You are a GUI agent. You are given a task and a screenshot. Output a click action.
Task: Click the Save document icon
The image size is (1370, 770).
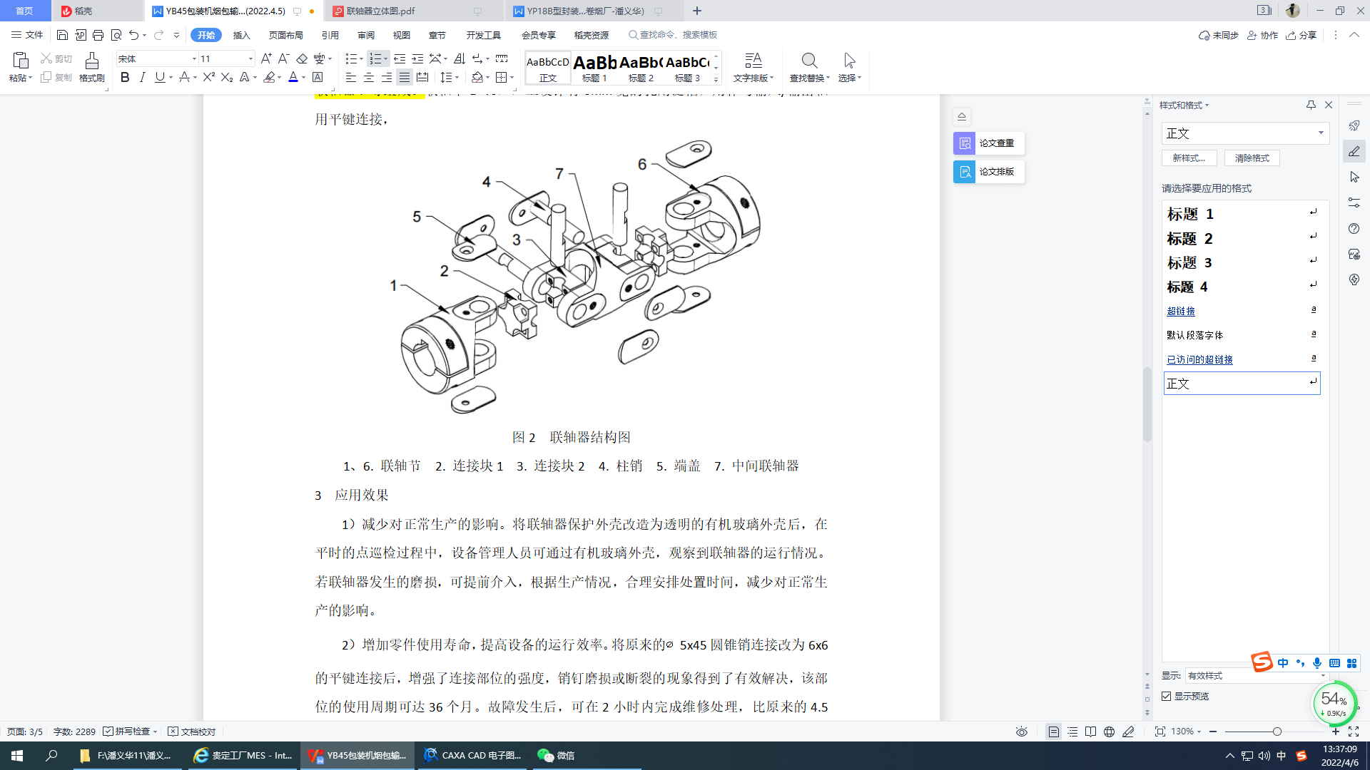pos(62,35)
